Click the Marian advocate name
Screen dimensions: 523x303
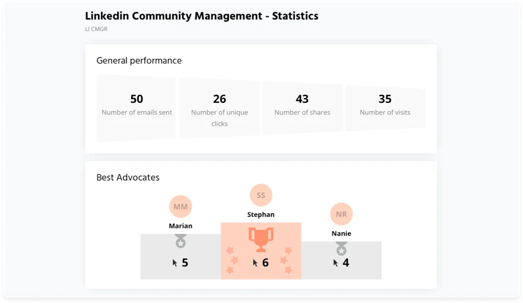180,226
